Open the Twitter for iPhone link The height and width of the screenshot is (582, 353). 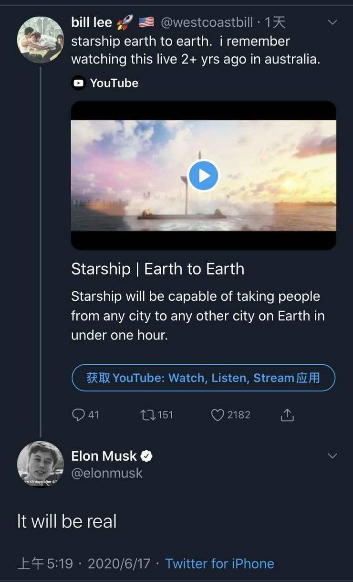[x=219, y=563]
